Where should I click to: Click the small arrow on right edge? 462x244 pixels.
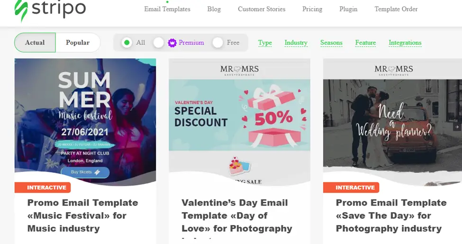(457, 127)
